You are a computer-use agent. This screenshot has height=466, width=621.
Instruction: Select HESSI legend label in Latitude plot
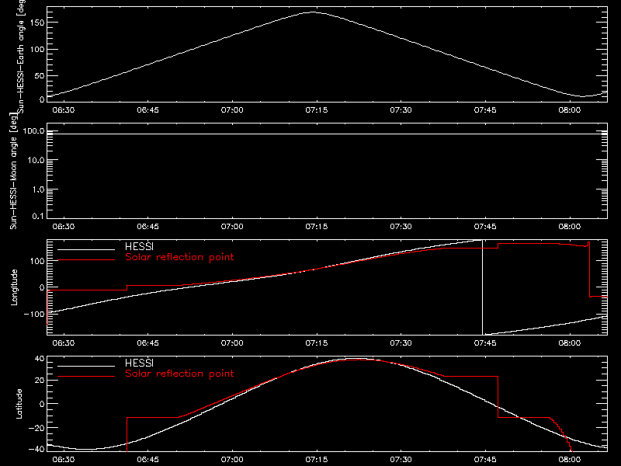coord(139,363)
